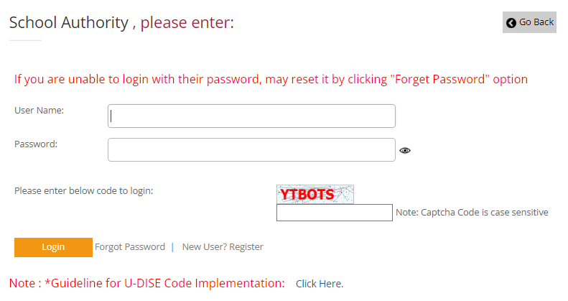Click the YTBOTS captcha image
568x301 pixels.
[315, 194]
